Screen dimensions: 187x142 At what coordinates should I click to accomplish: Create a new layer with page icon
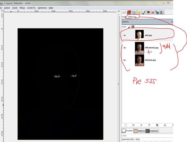point(126,125)
